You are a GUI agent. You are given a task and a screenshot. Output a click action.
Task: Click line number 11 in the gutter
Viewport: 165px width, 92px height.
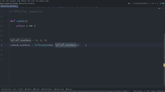coord(2,21)
